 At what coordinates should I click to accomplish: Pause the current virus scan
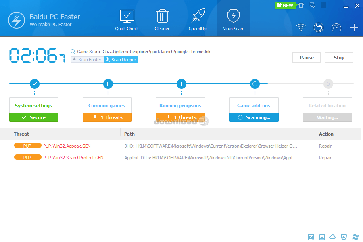tap(306, 57)
